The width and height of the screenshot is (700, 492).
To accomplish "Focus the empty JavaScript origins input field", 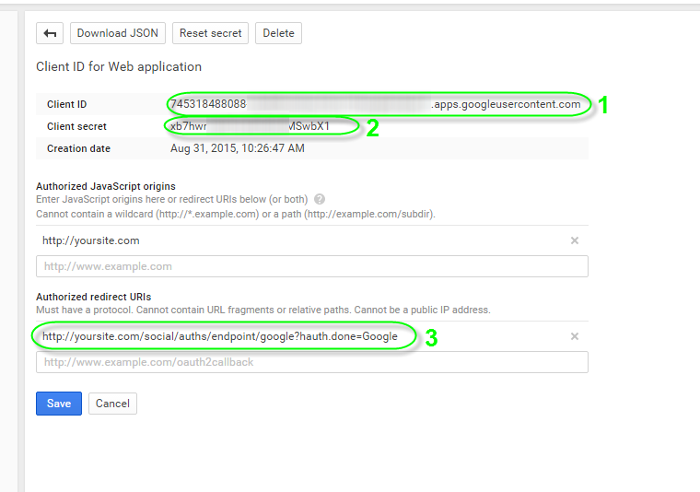I will (x=311, y=266).
